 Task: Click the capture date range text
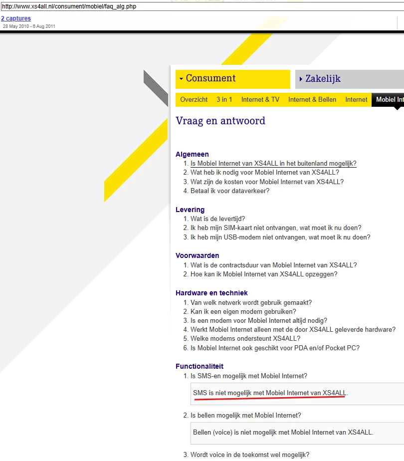point(29,26)
